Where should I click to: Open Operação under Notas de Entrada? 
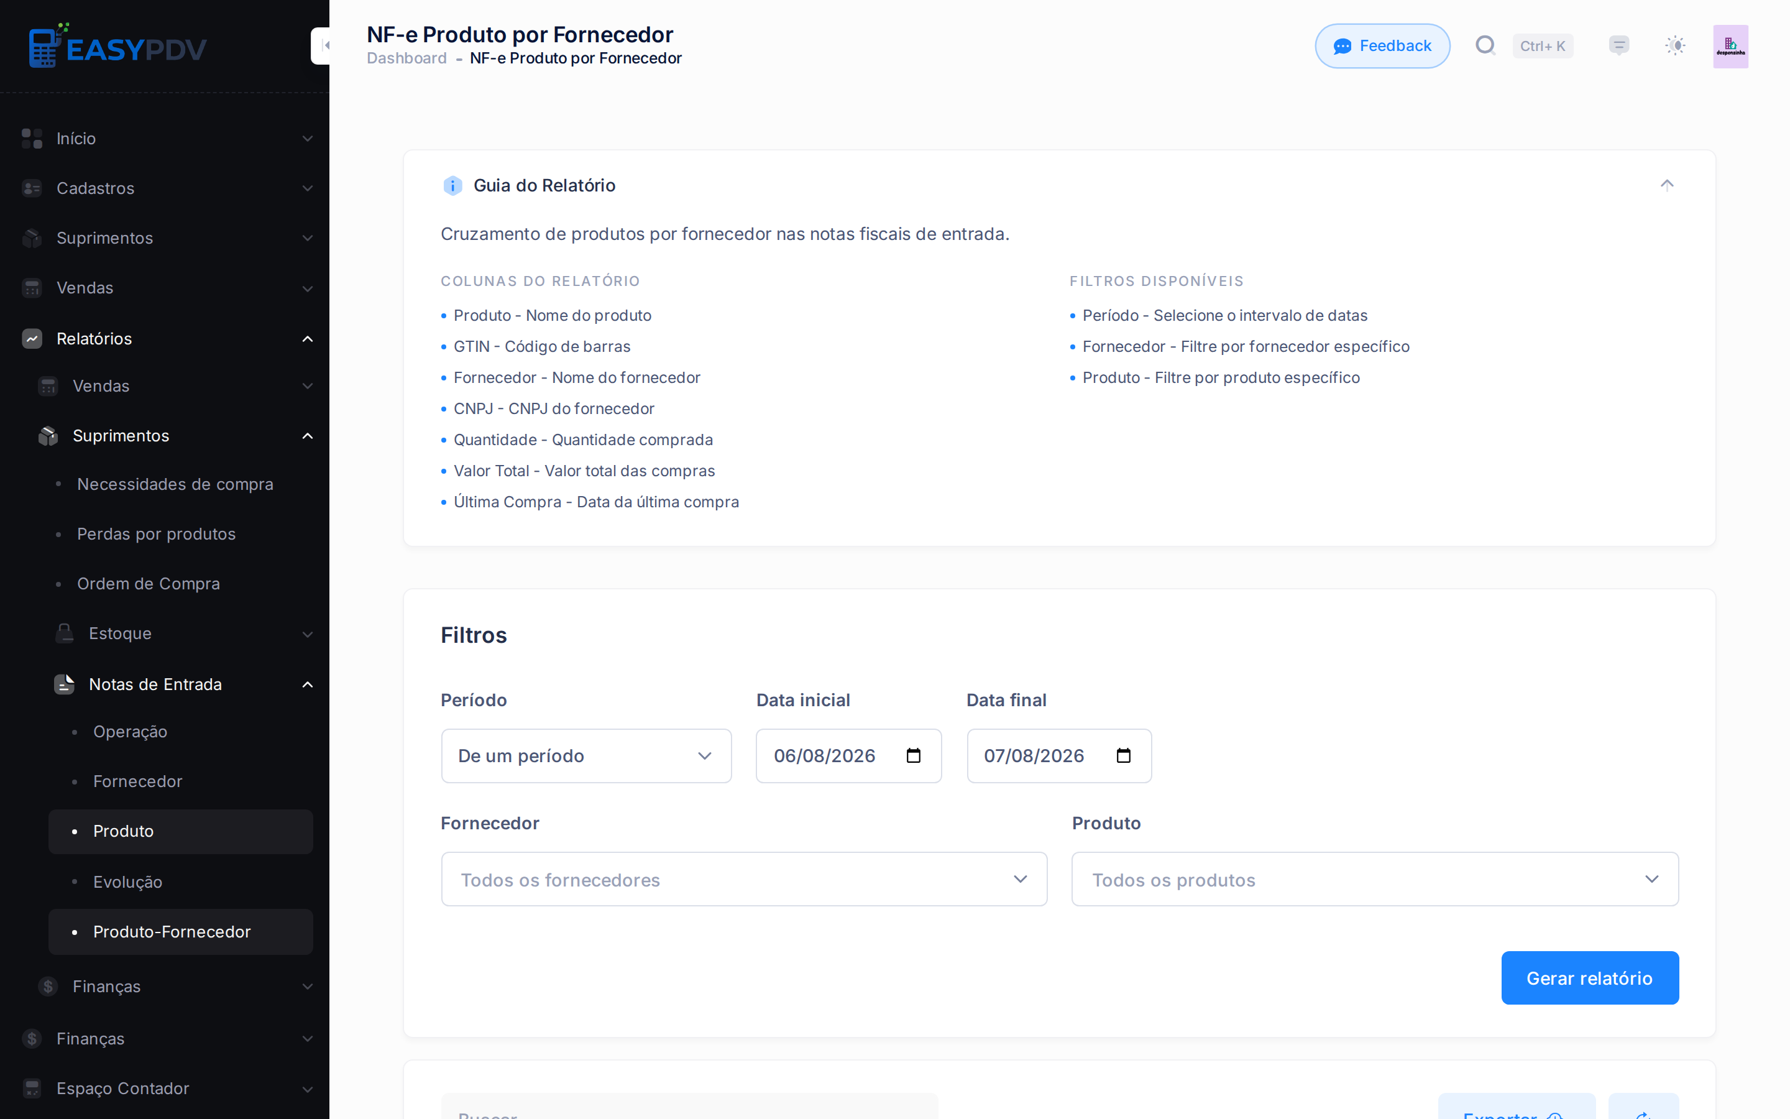click(x=130, y=732)
